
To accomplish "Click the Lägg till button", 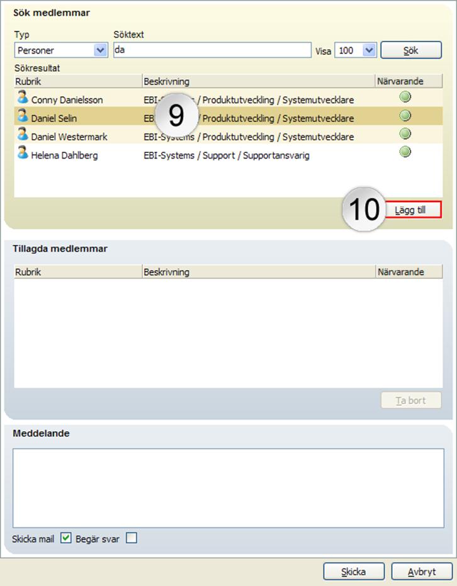I will pos(413,210).
